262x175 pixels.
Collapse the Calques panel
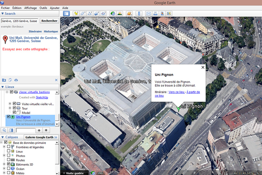pos(3,137)
